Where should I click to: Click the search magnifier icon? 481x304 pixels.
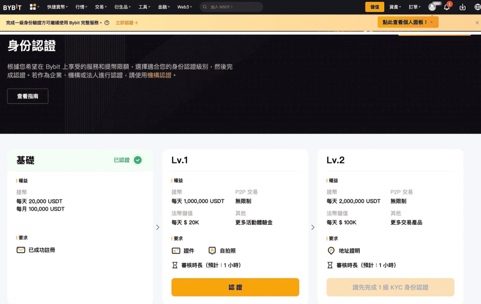205,7
